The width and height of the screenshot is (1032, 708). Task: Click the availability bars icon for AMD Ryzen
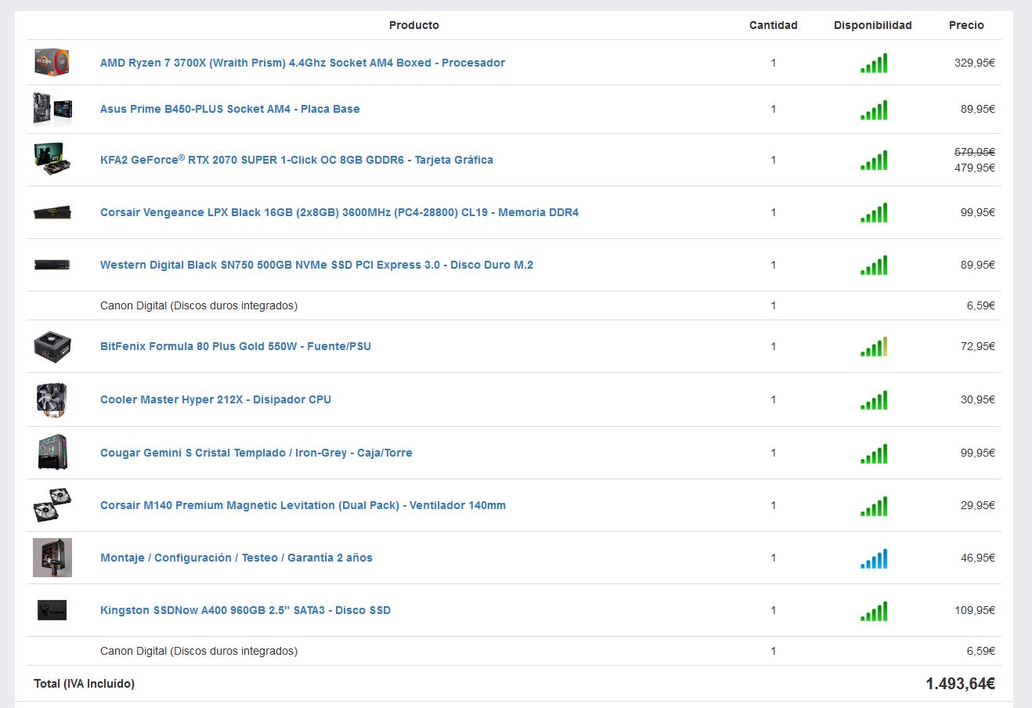[874, 63]
